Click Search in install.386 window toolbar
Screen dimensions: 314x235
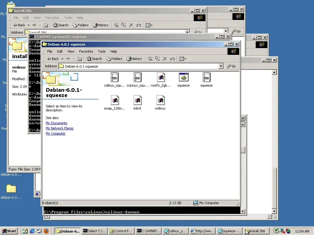60,25
